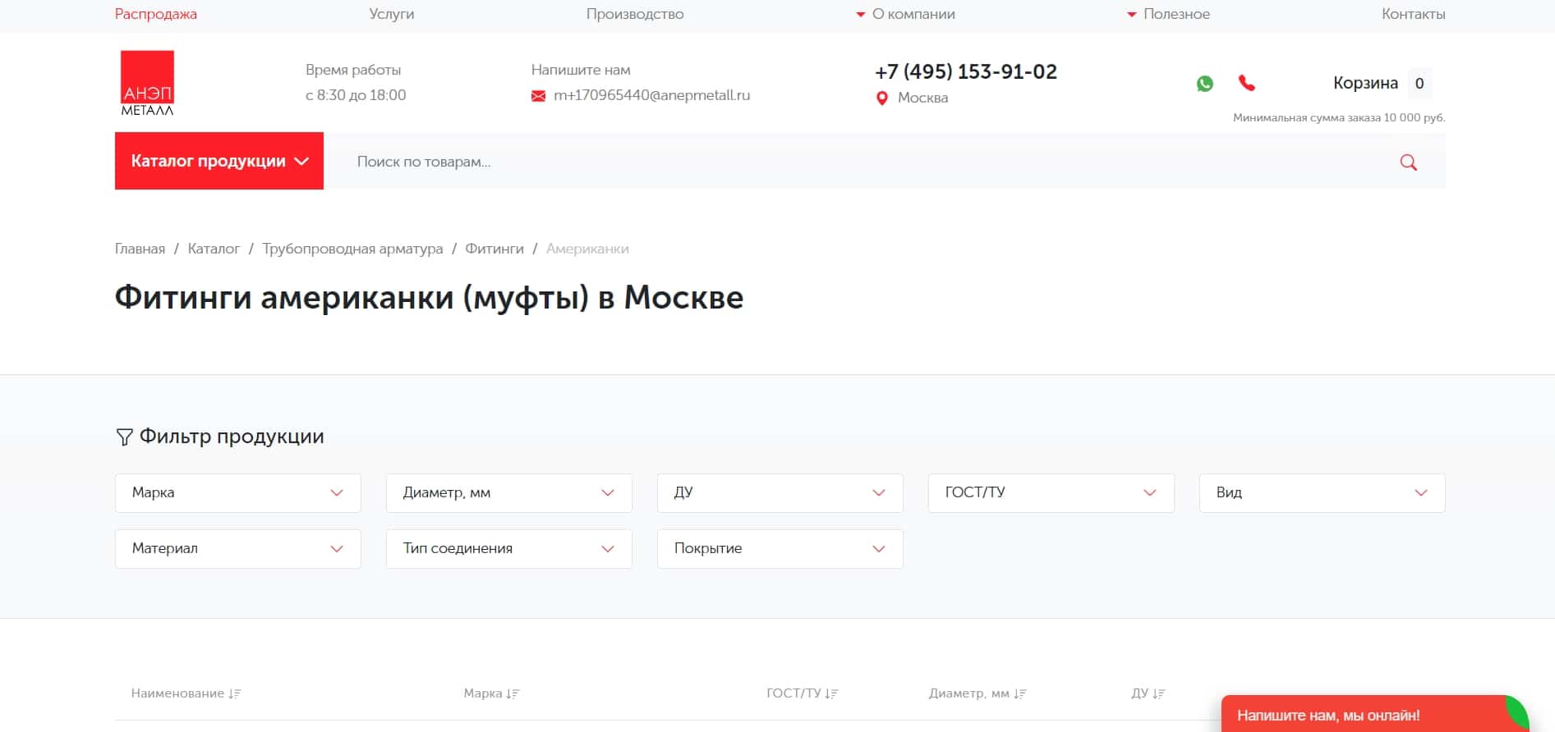Viewport: 1555px width, 732px height.
Task: Open WhatsApp chat icon
Action: (x=1205, y=83)
